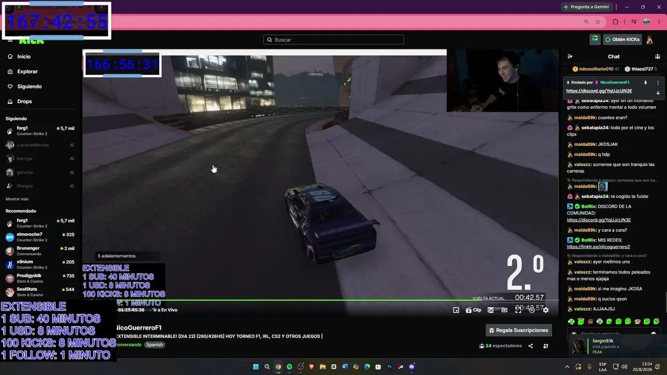
Task: Open SealStats recommended channel
Action: click(41, 292)
